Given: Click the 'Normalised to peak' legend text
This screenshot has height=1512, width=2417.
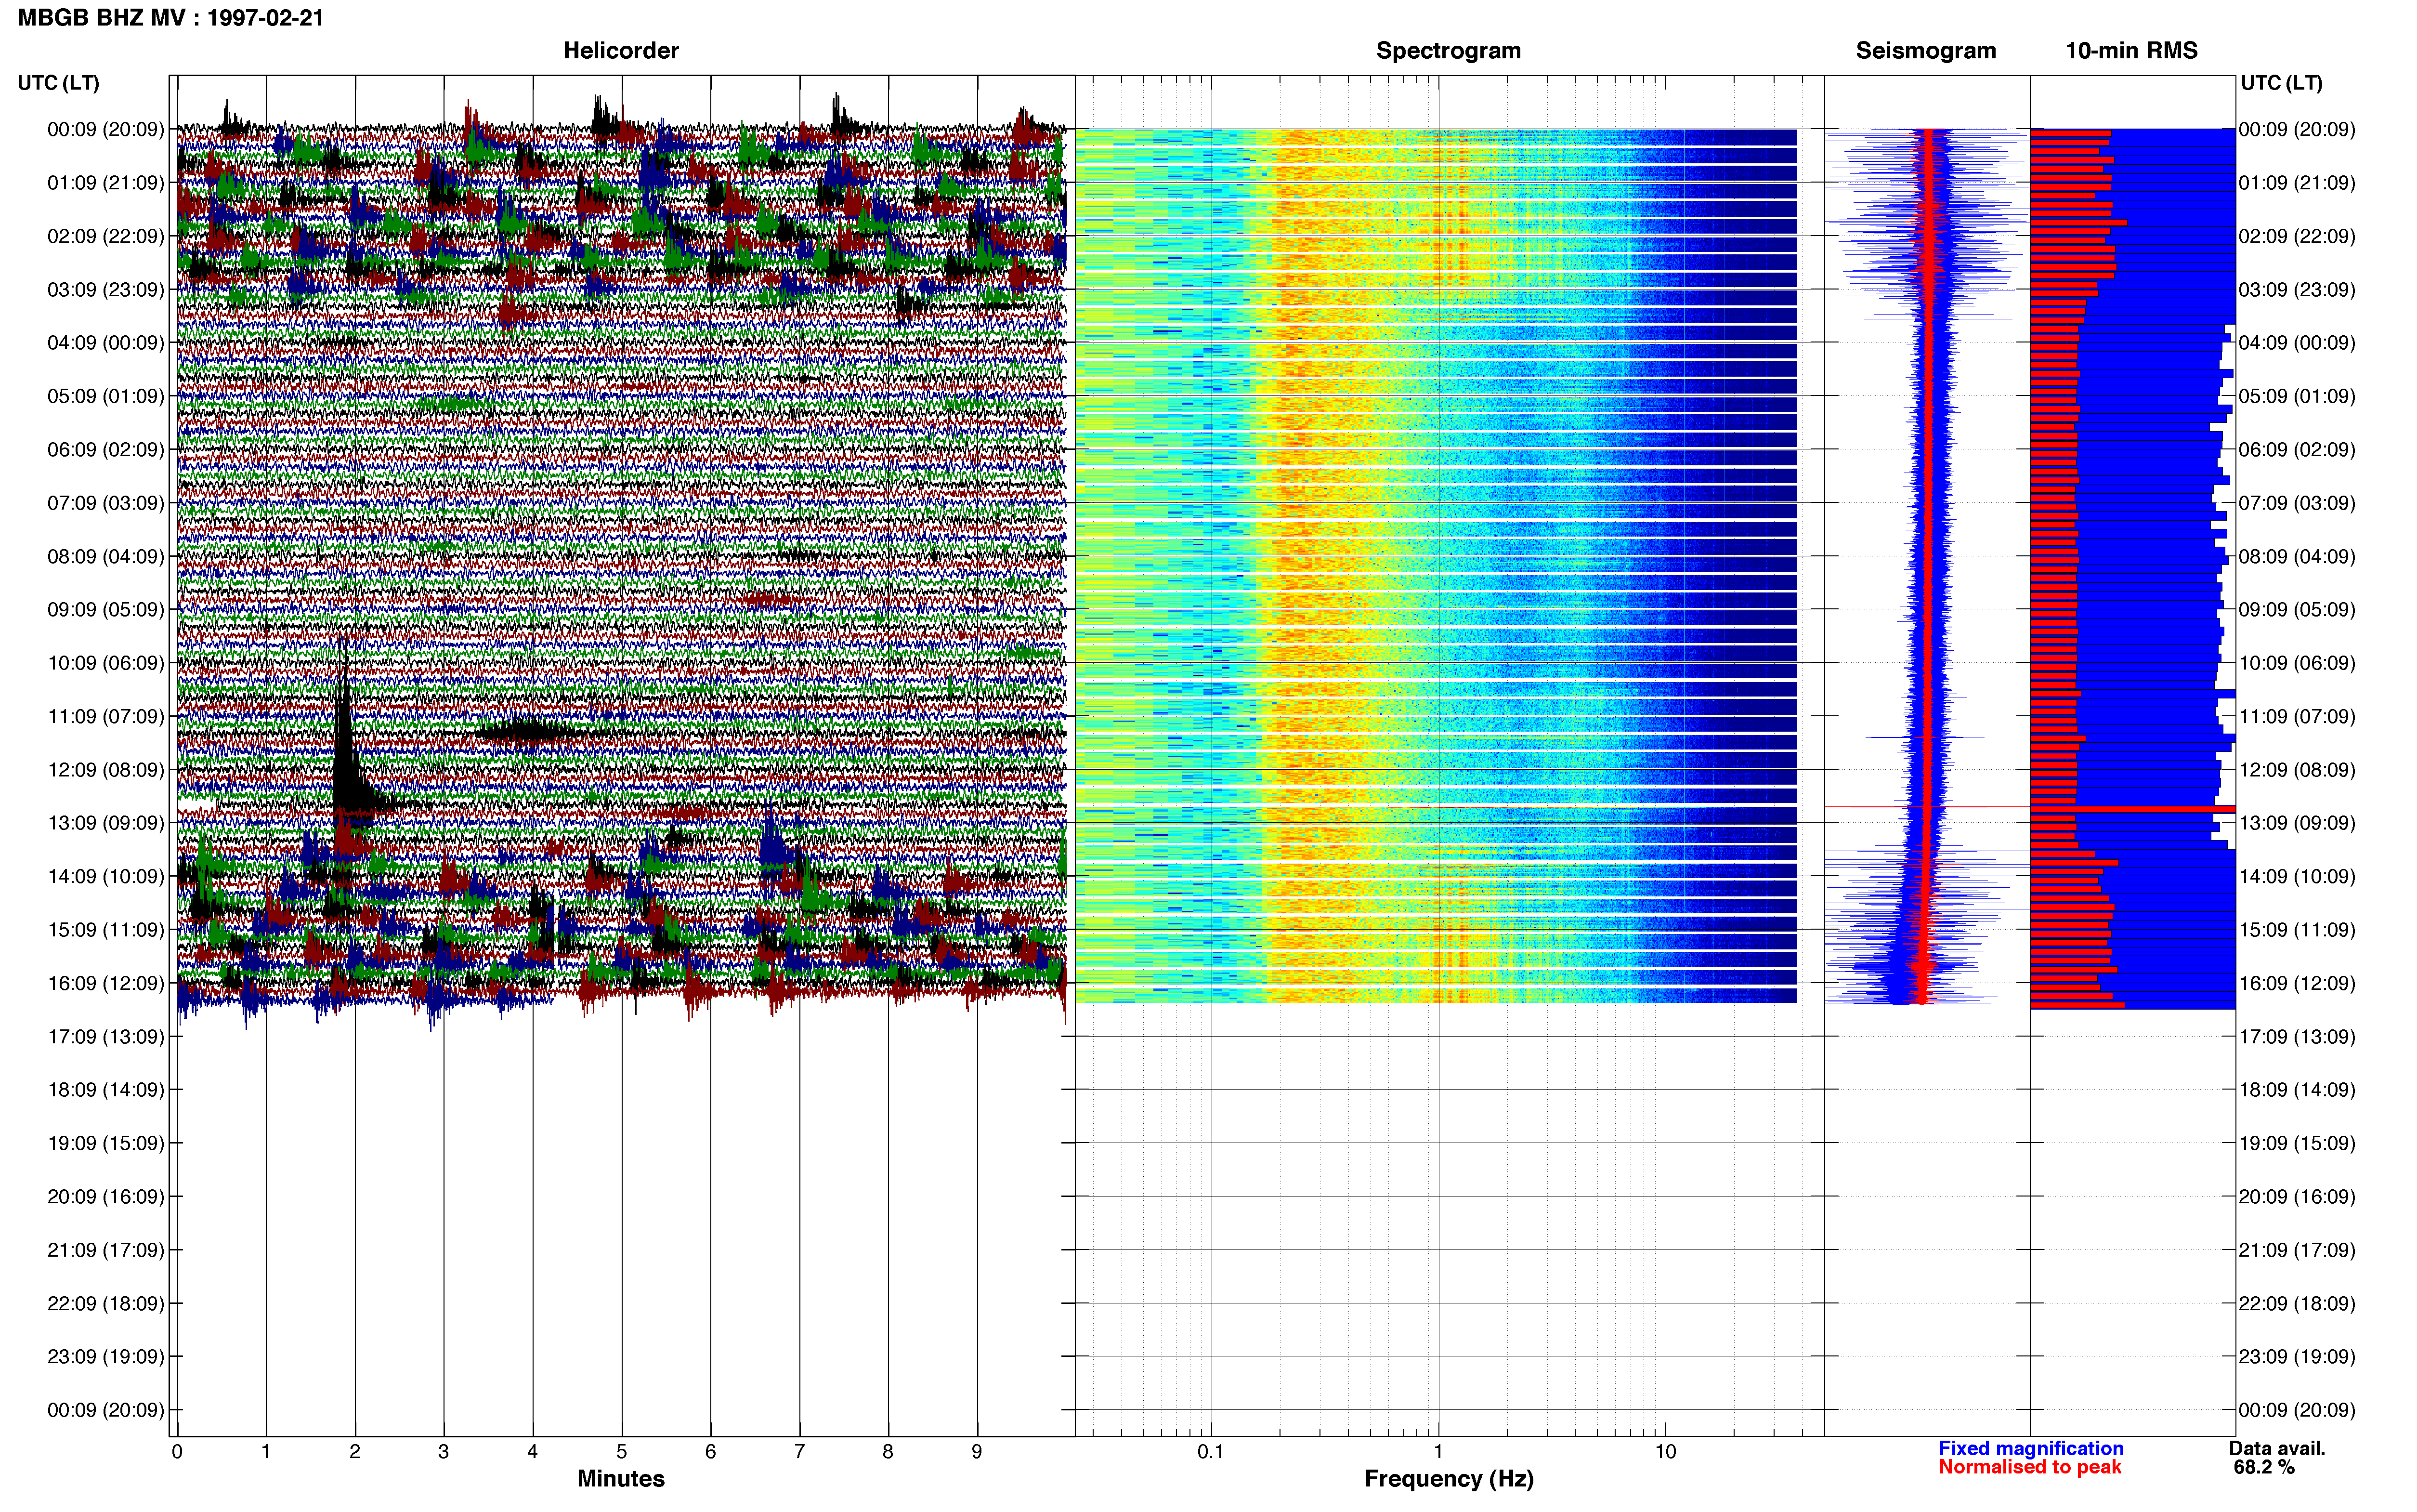Looking at the screenshot, I should [x=2029, y=1467].
